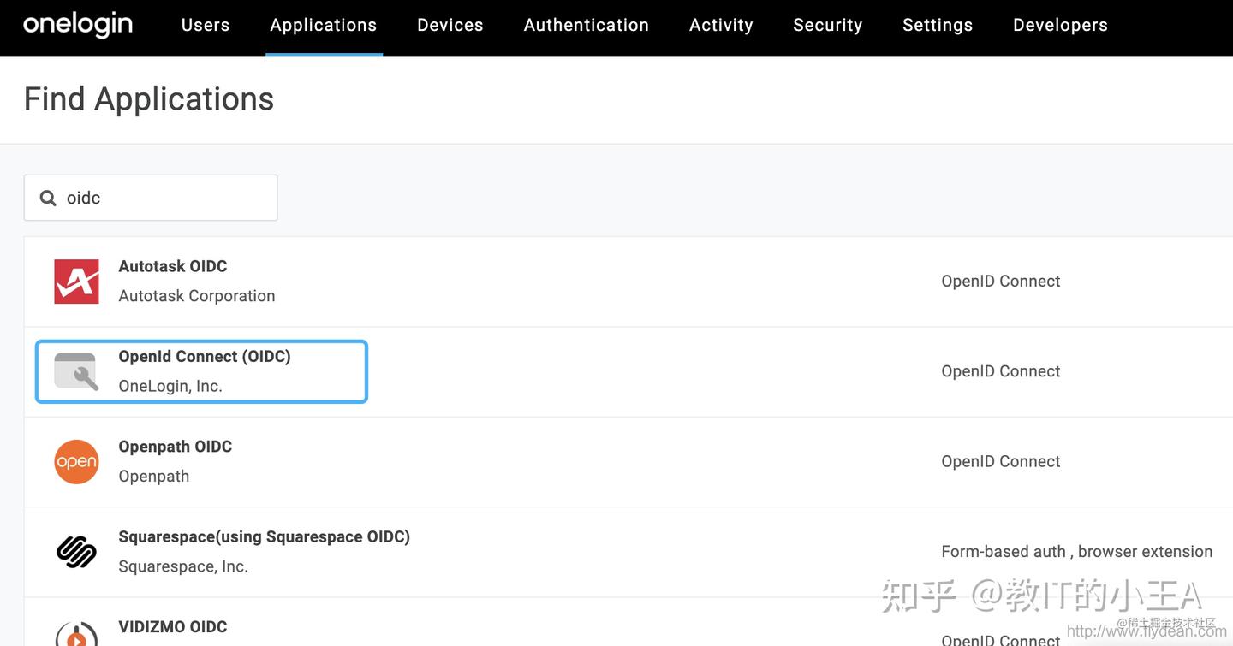
Task: Open the Security section
Action: 827,25
